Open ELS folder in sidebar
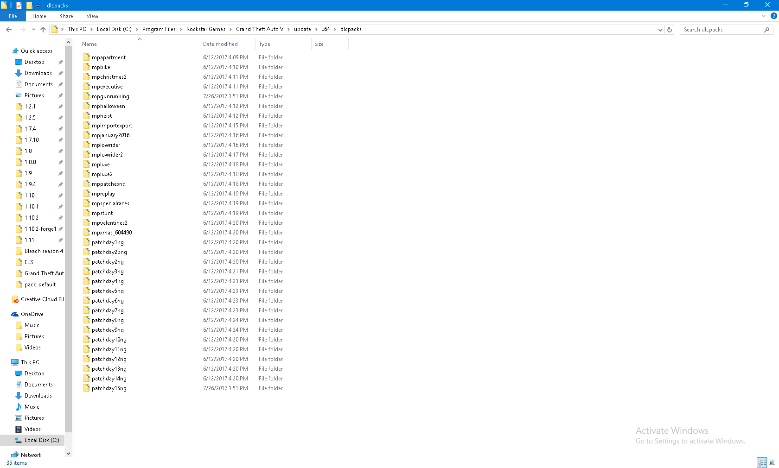The height and width of the screenshot is (468, 779). 29,262
